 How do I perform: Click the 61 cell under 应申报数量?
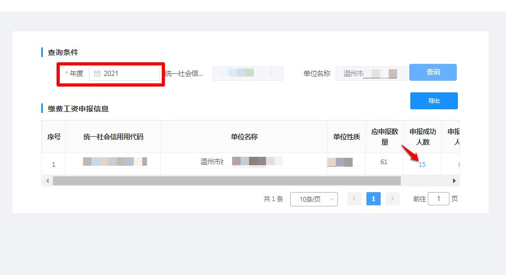pos(384,162)
